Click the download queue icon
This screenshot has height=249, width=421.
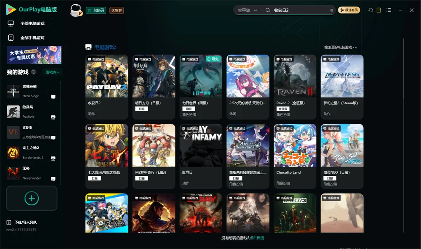[9, 222]
